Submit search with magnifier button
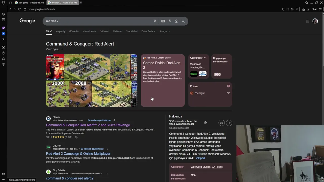The width and height of the screenshot is (324, 182). pos(183,21)
